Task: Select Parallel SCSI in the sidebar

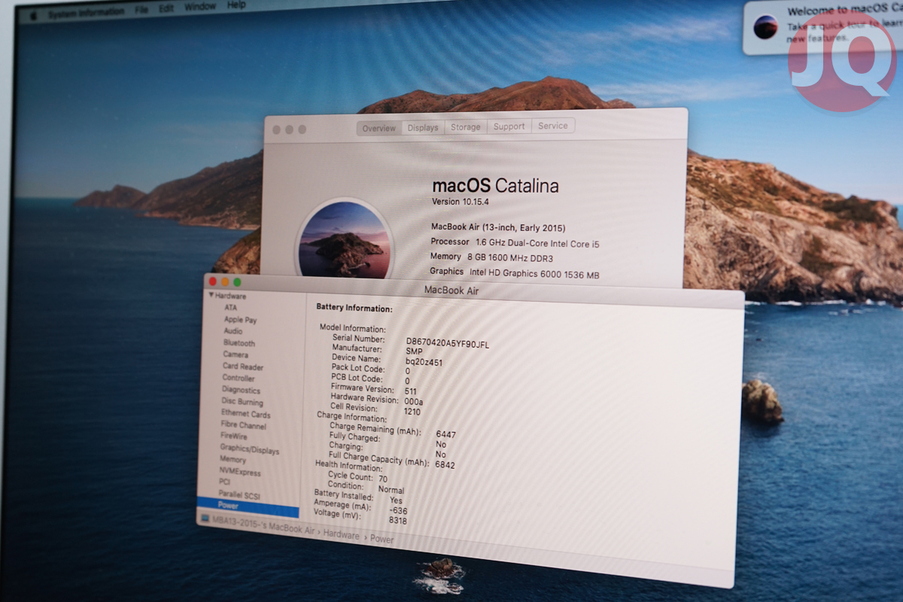Action: click(x=239, y=494)
